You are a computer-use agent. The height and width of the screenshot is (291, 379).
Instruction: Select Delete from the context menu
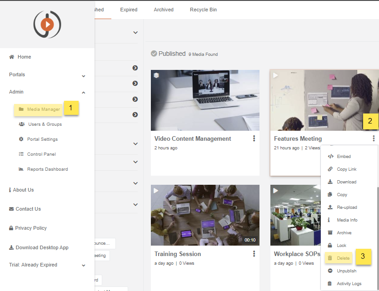click(x=343, y=258)
